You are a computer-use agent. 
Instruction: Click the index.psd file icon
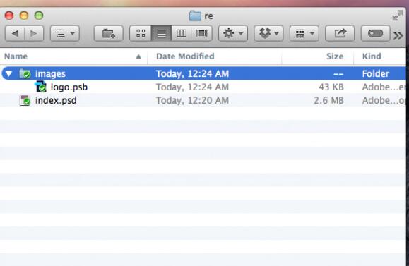25,101
